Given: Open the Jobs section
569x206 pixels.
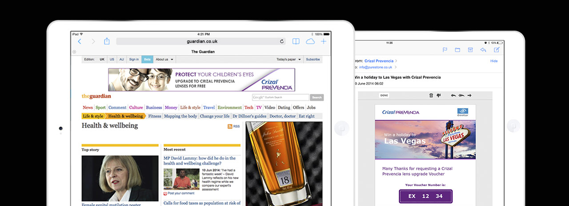Looking at the screenshot, I should (311, 108).
